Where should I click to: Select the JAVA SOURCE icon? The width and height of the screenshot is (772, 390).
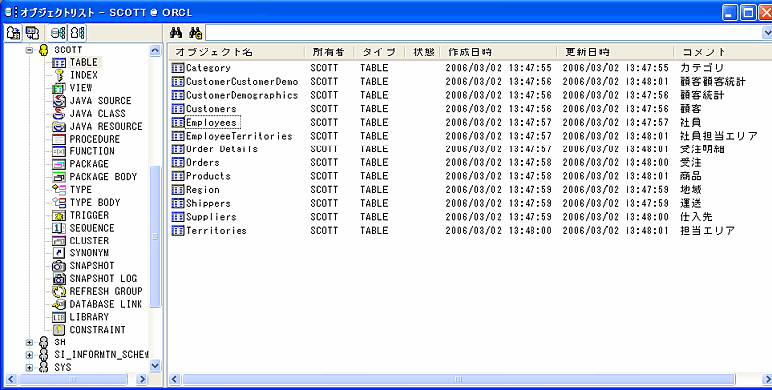[x=59, y=101]
